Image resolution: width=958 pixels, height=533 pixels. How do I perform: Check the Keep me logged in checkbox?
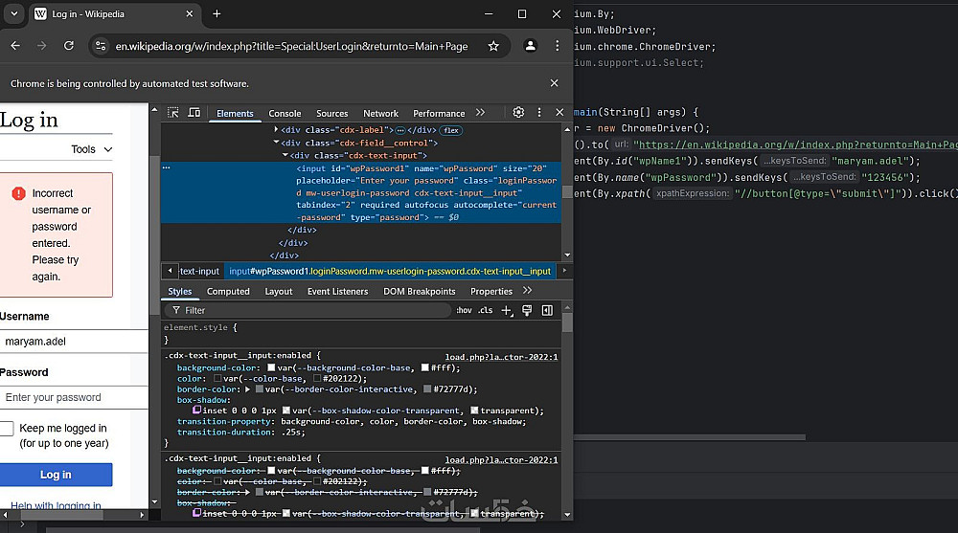click(x=6, y=429)
